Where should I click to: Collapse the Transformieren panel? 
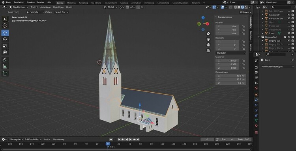(216, 17)
